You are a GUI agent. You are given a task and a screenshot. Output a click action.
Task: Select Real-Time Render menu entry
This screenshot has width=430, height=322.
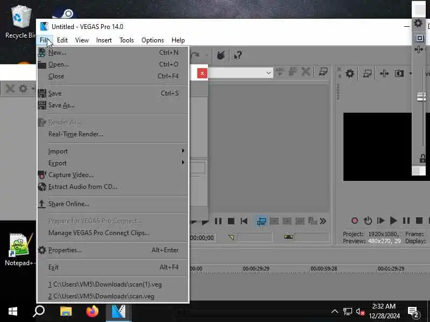tap(113, 134)
